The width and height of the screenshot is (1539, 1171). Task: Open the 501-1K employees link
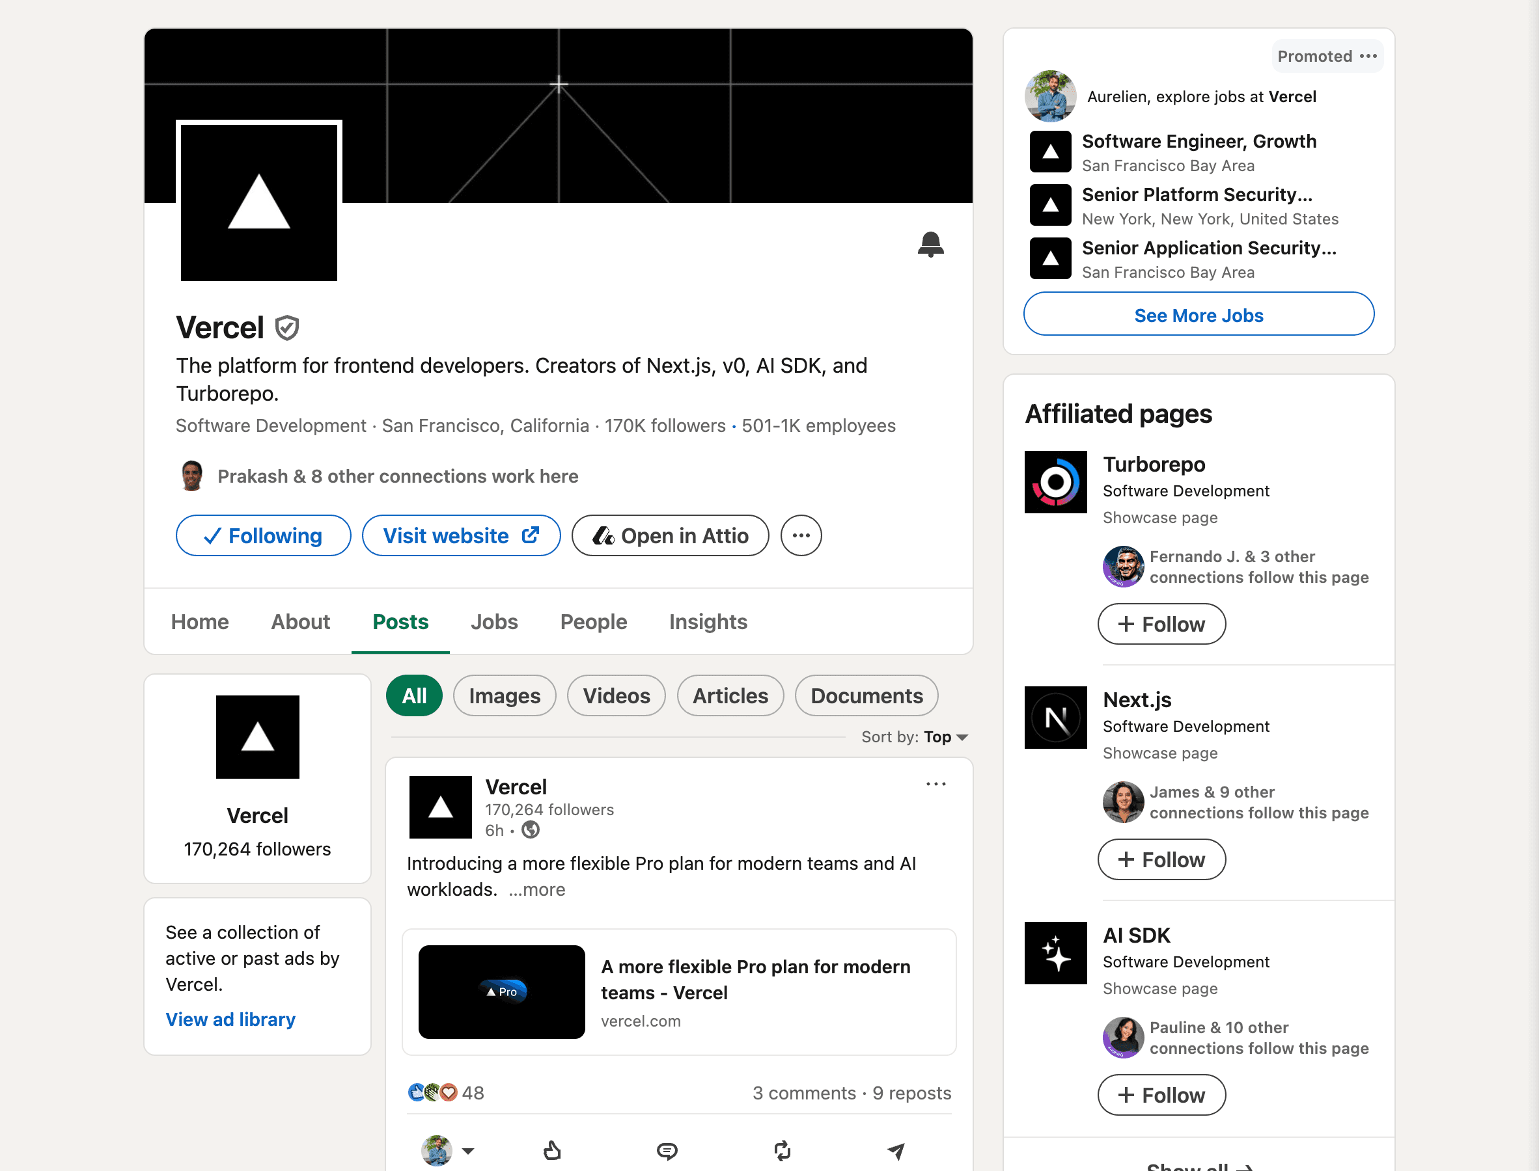tap(819, 425)
